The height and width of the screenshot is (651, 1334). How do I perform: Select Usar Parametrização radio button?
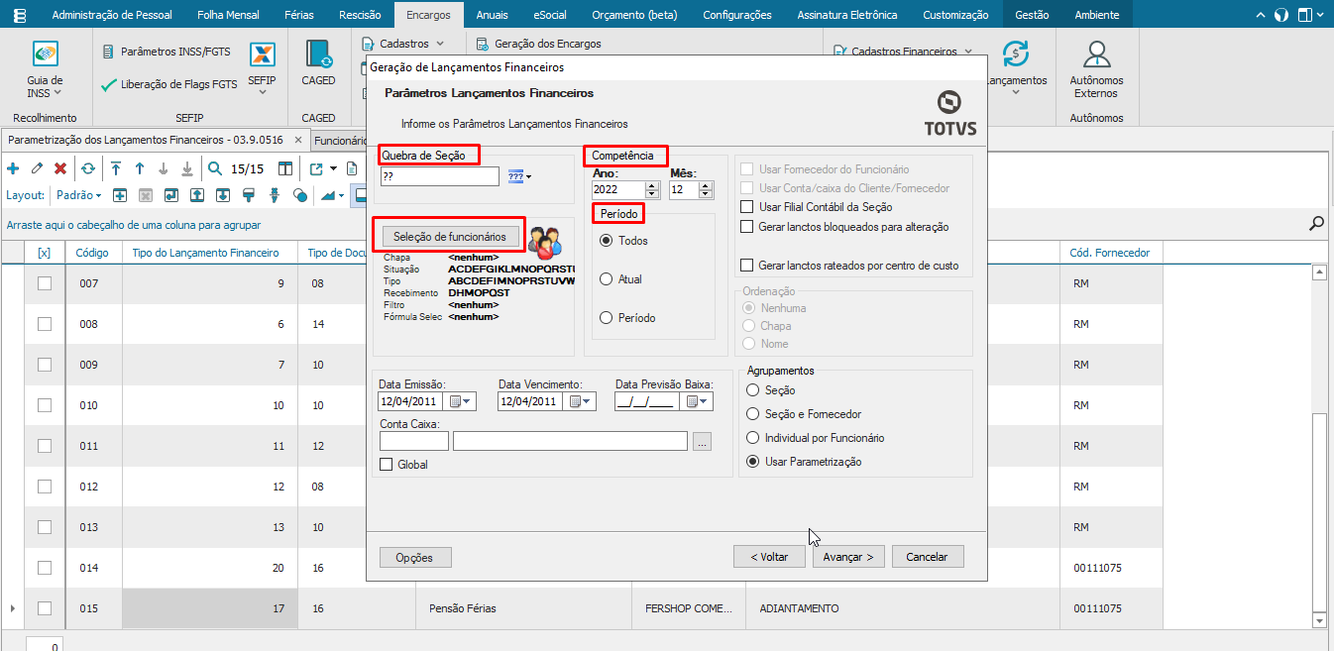(753, 462)
